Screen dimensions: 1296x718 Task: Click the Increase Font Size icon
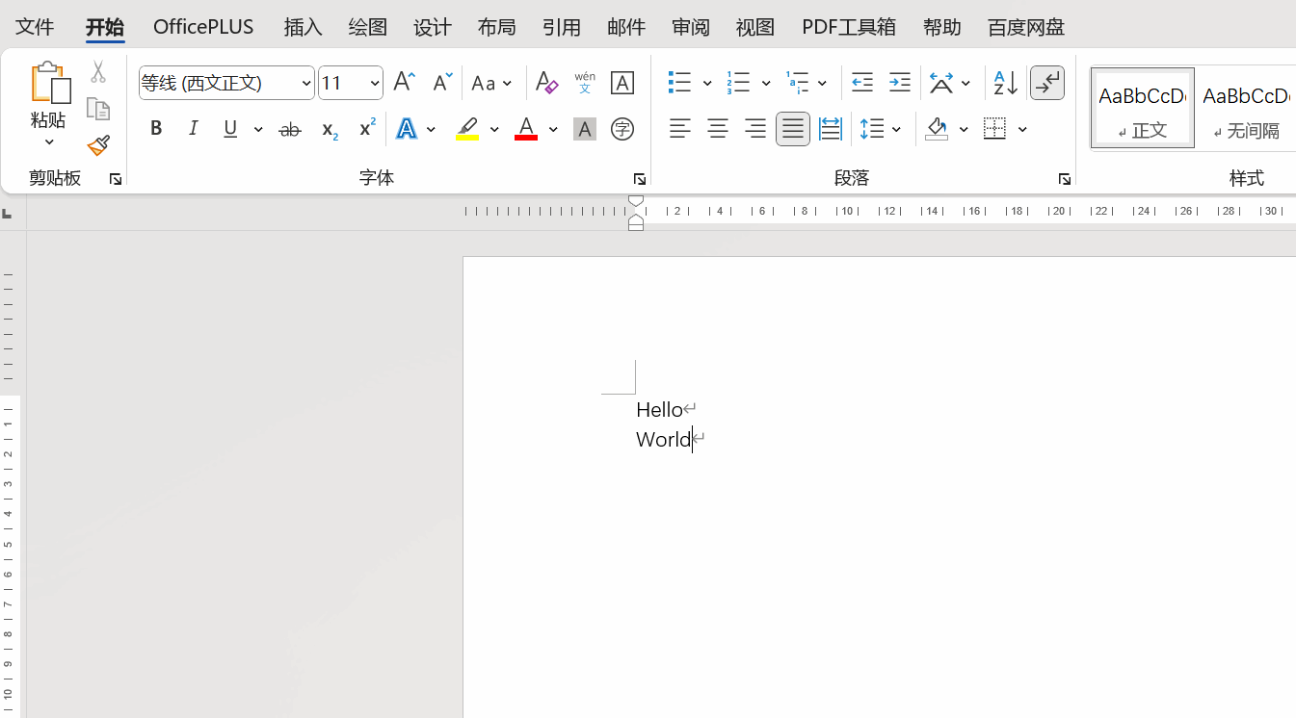click(405, 83)
